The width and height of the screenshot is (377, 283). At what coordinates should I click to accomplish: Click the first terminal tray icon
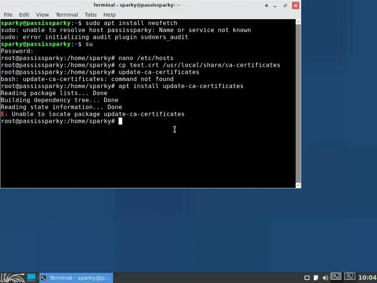click(336, 276)
